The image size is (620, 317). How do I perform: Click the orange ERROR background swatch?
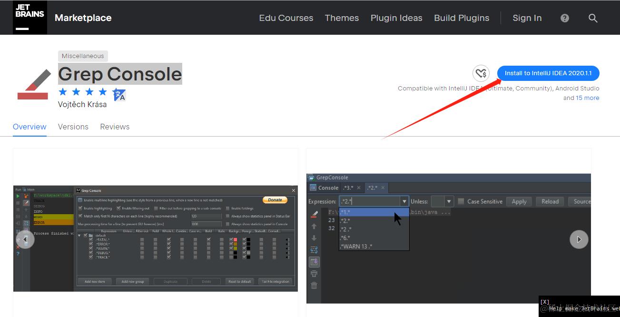tap(235, 244)
